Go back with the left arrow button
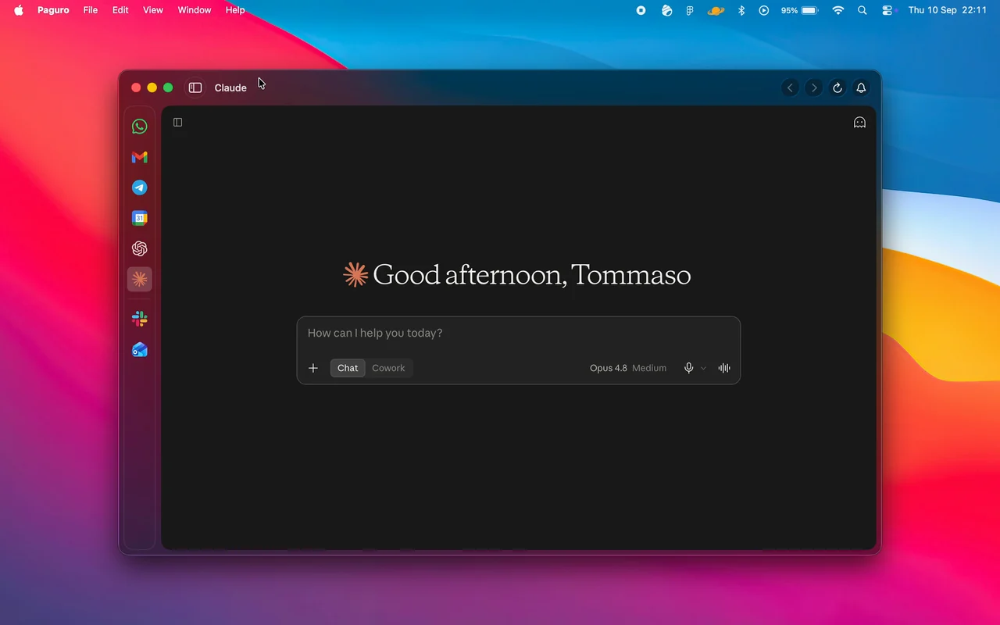Viewport: 1000px width, 625px height. (791, 87)
